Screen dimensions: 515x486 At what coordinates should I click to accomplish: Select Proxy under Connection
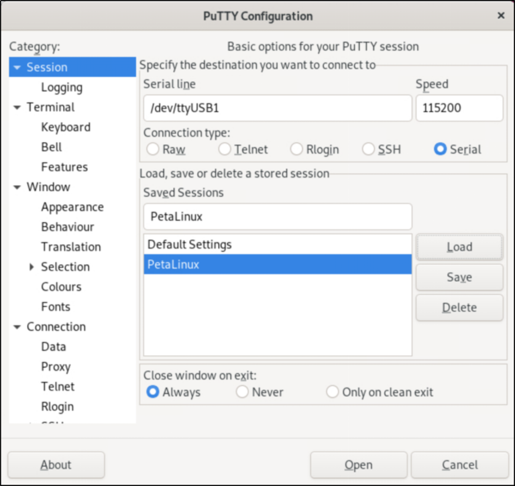56,367
